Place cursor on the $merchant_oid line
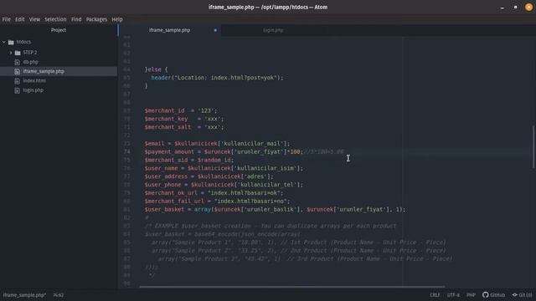This screenshot has height=301, width=536. click(x=189, y=160)
